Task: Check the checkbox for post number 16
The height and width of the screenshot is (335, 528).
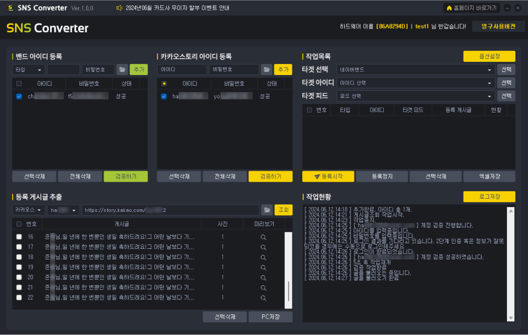Action: pyautogui.click(x=19, y=237)
